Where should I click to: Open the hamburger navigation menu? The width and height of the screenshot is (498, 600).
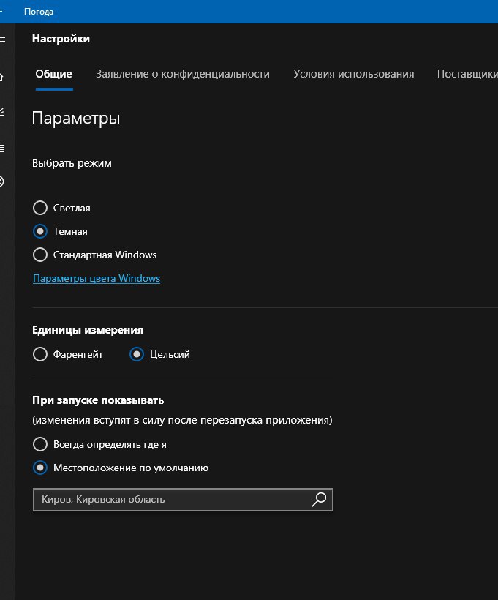point(2,41)
